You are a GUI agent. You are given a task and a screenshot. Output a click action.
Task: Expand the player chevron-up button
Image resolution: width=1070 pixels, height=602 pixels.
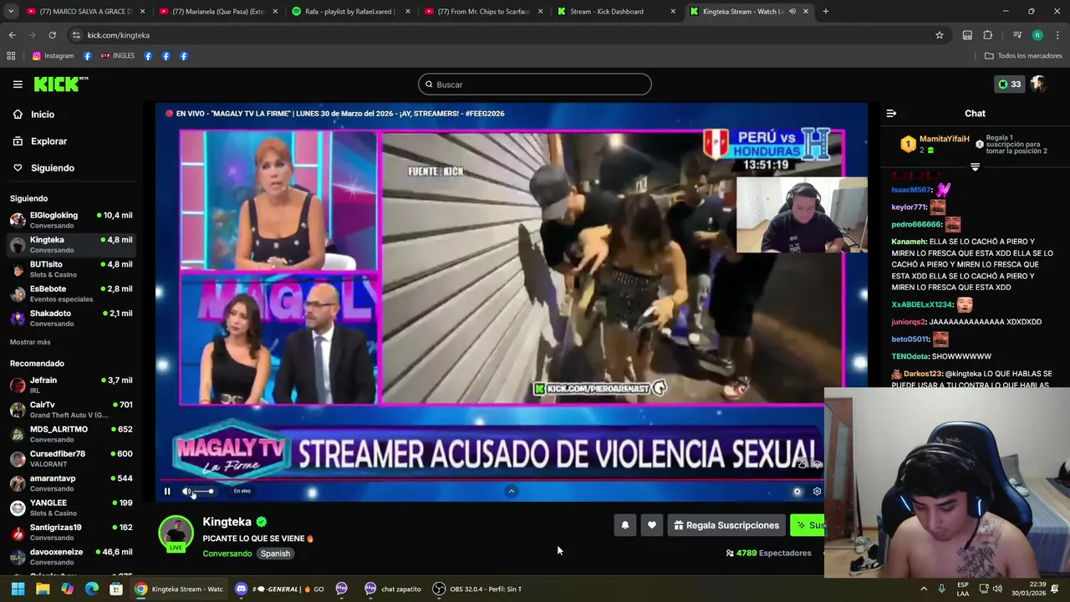click(512, 492)
